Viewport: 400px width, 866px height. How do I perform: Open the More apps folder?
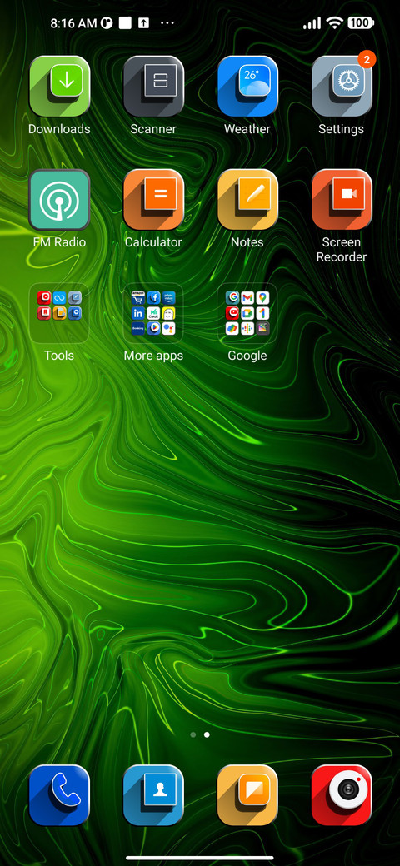tap(153, 312)
